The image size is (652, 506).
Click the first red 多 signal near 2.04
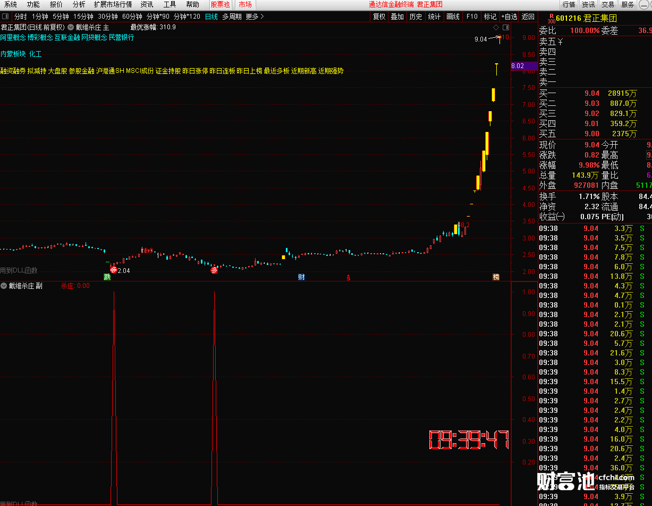(113, 270)
